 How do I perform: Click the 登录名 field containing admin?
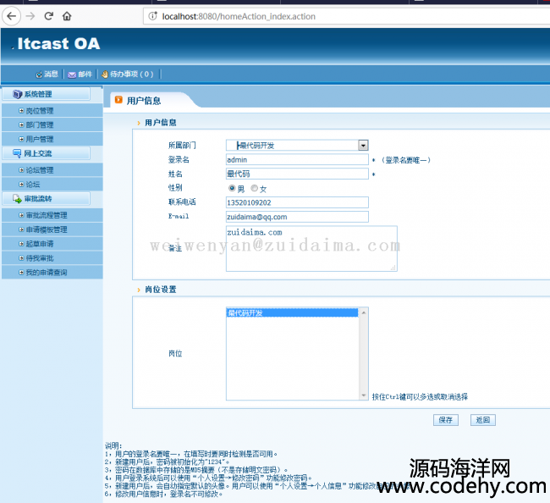point(297,160)
